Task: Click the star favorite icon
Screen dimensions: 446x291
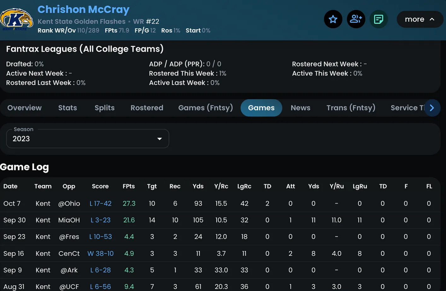Action: pos(333,19)
